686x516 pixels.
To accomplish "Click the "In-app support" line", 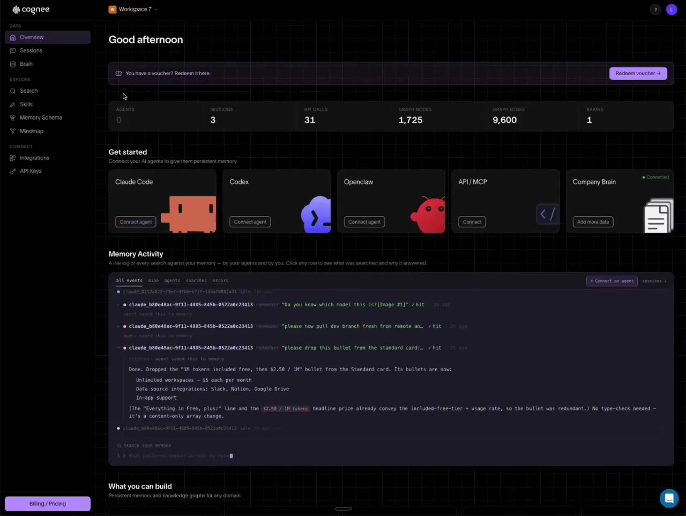I will coord(156,398).
